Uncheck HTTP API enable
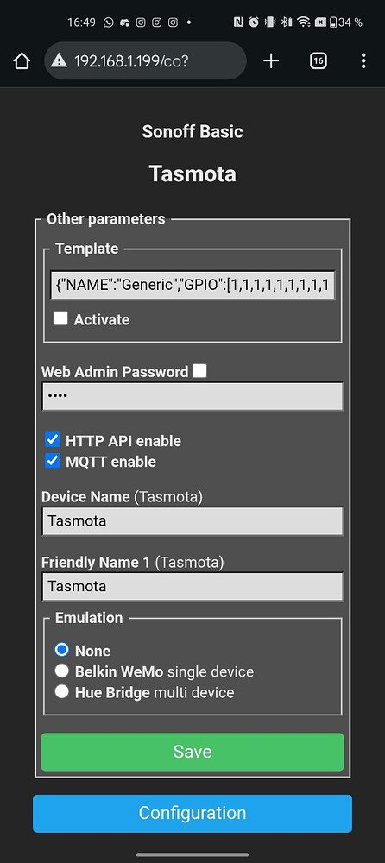The image size is (385, 863). point(53,440)
